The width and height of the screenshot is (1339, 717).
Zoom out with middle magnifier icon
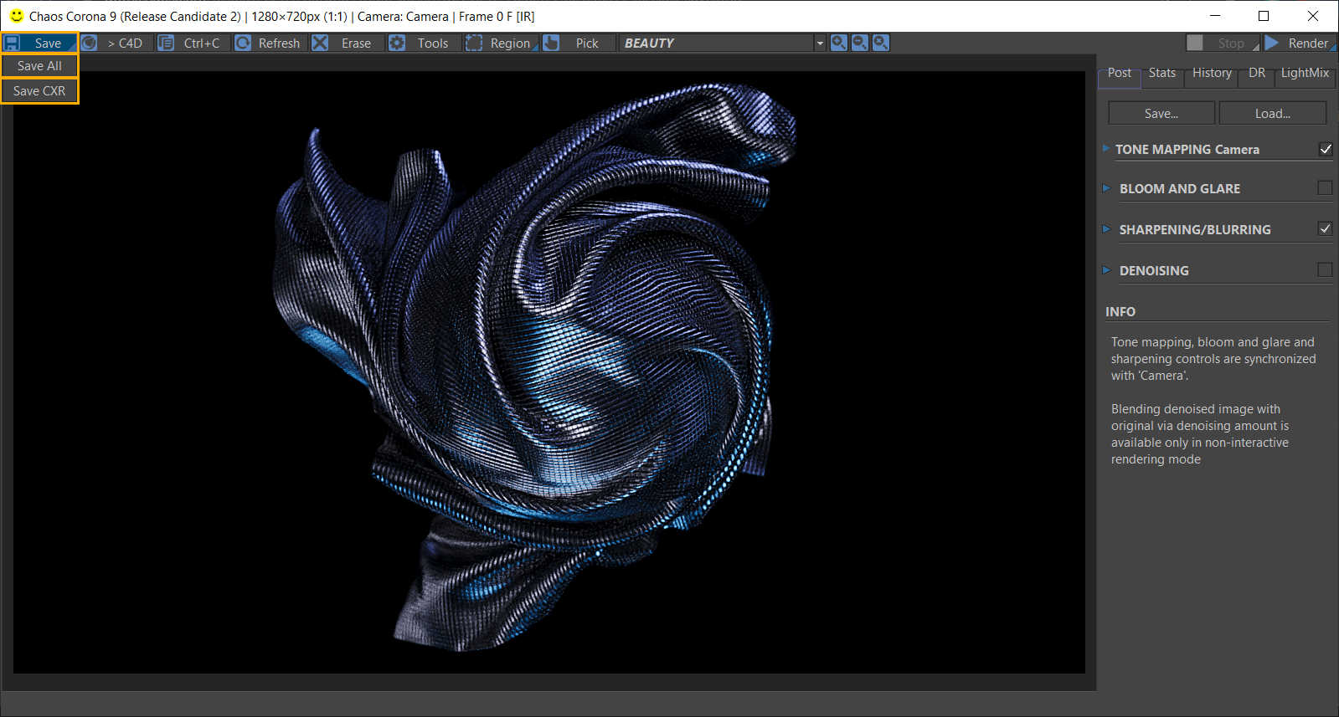[860, 43]
